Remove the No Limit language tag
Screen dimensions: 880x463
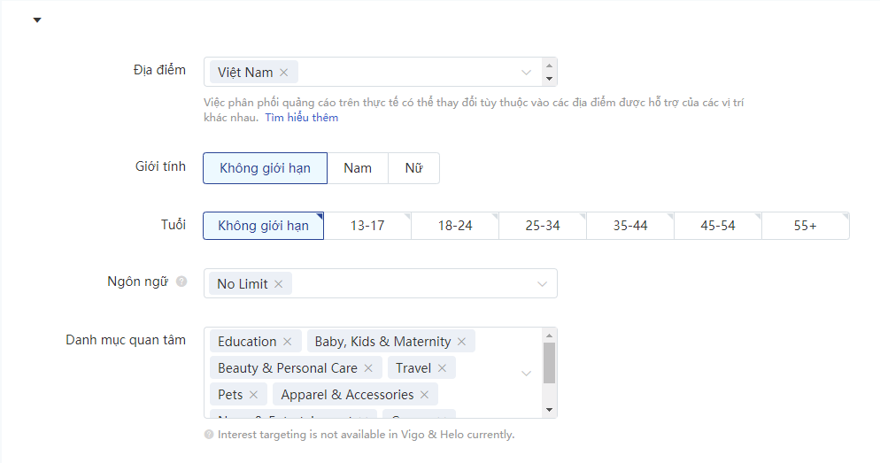click(278, 284)
